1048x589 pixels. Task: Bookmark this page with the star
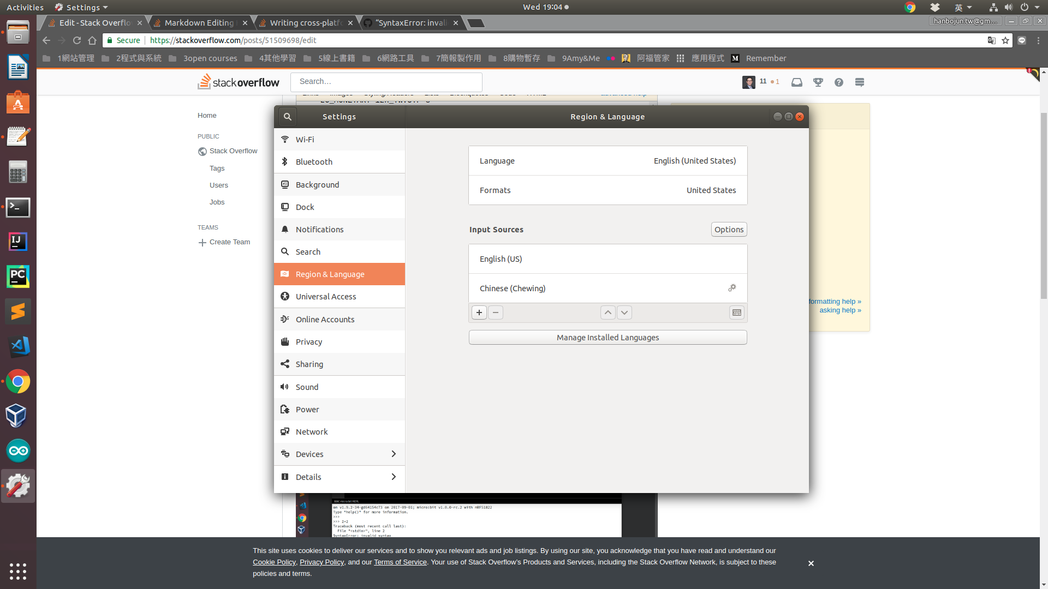tap(1005, 40)
